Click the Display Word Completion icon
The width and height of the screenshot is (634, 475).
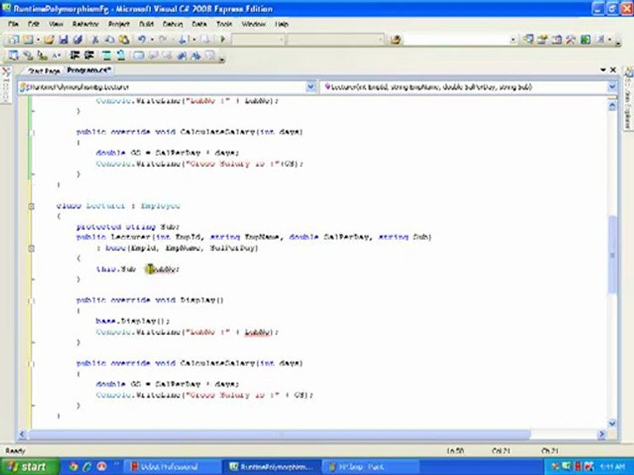pos(56,55)
